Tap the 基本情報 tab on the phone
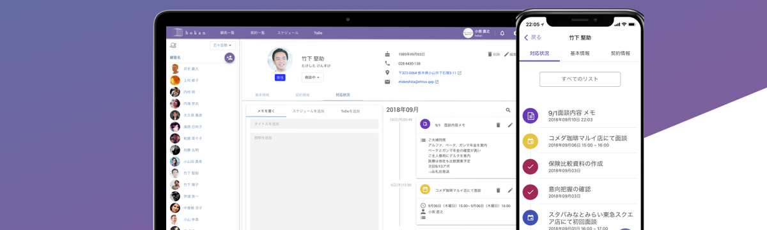 [580, 53]
